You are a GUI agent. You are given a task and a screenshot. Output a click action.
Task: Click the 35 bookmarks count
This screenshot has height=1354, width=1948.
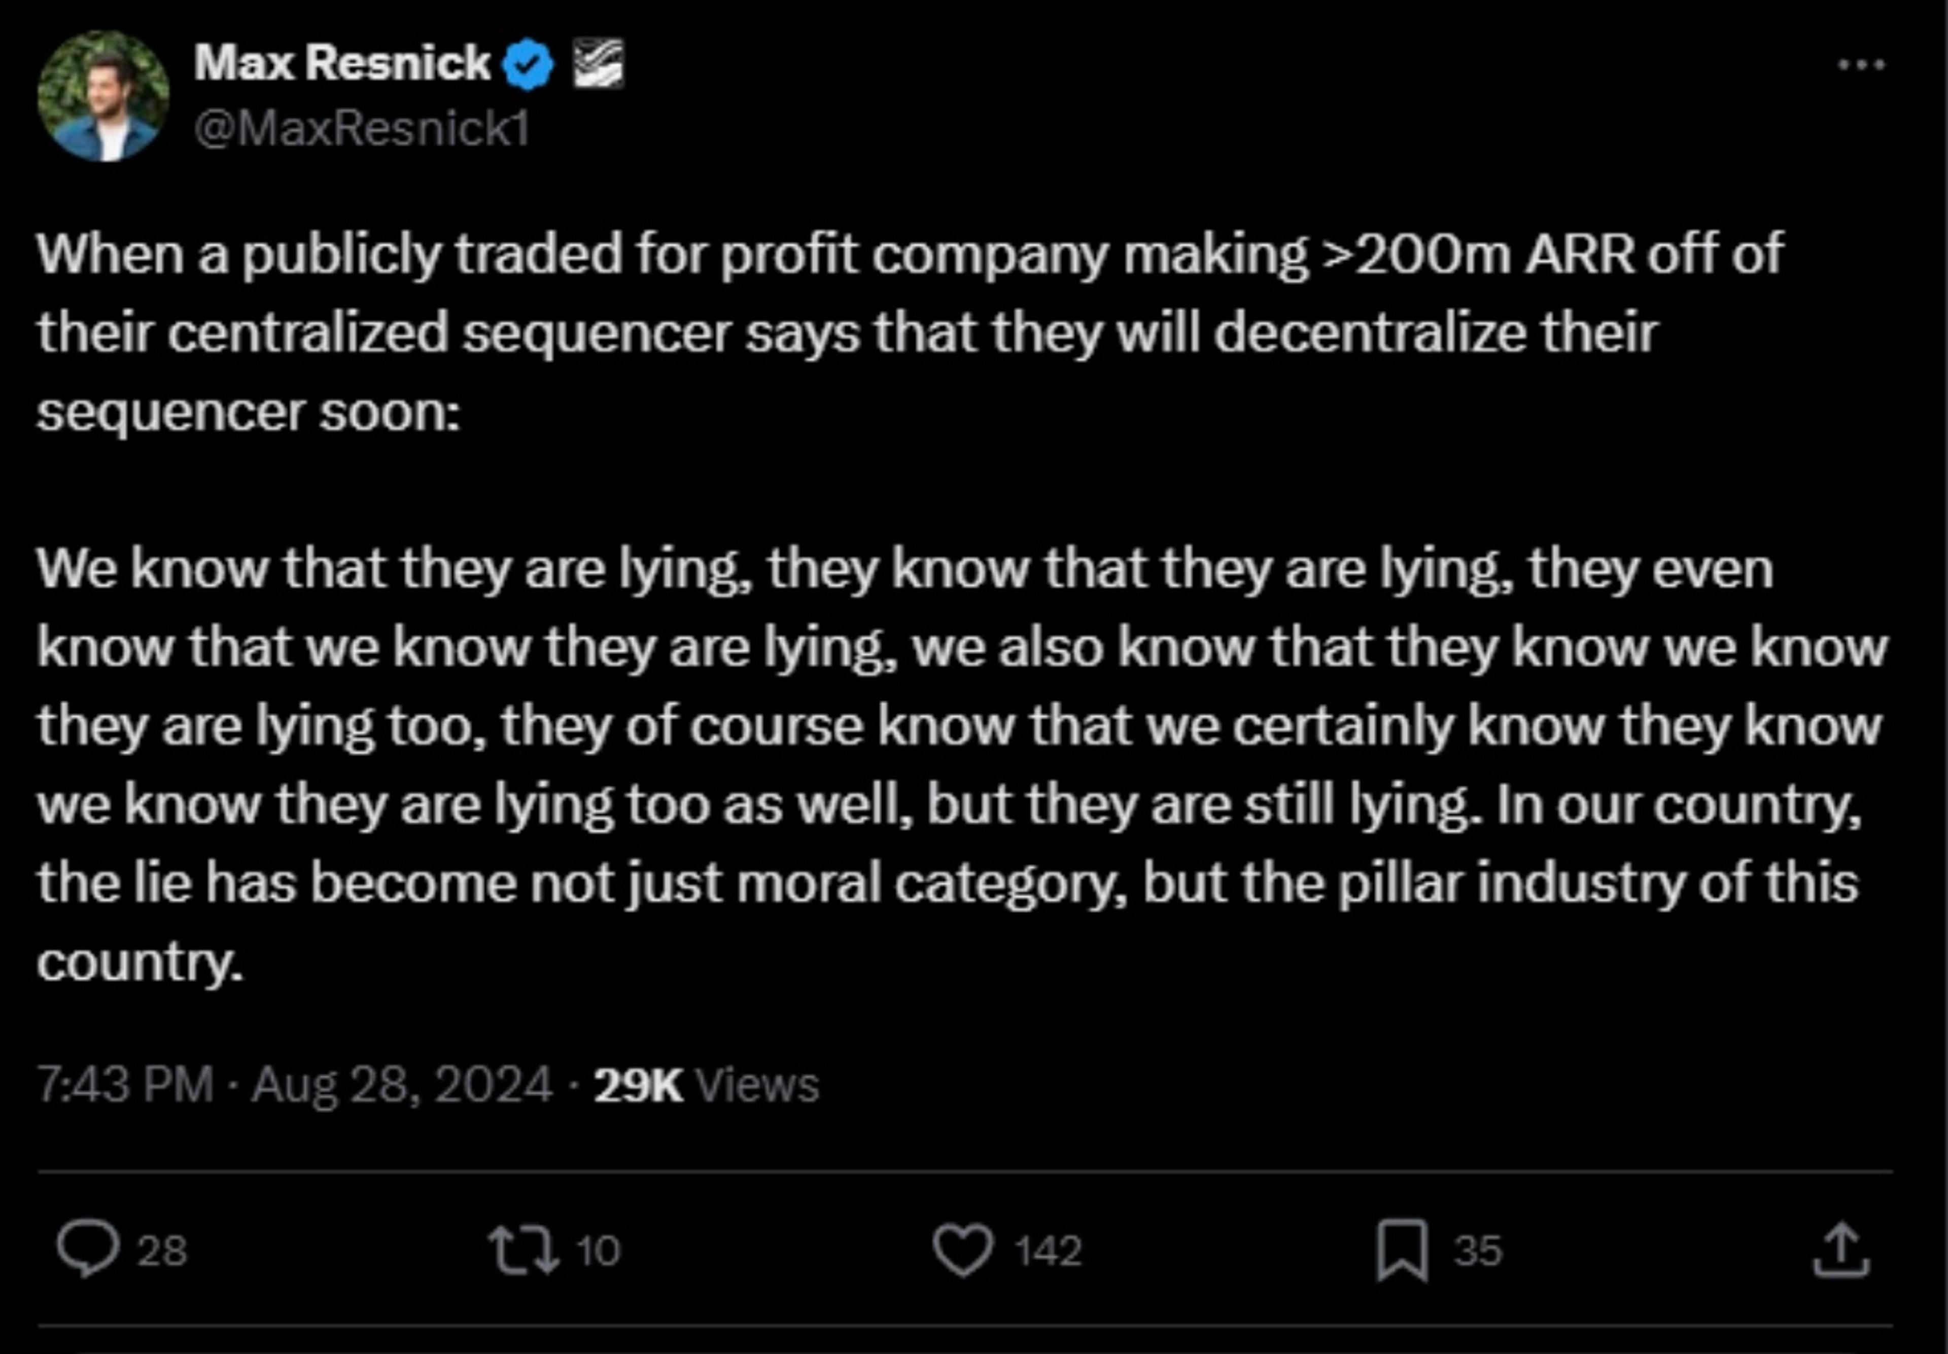1478,1251
